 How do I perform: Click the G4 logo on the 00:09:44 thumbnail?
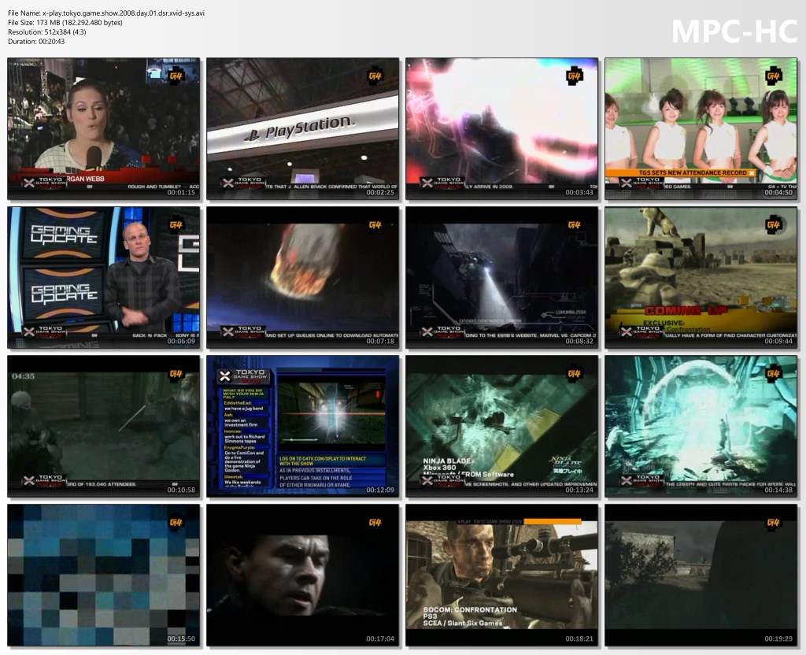point(774,225)
